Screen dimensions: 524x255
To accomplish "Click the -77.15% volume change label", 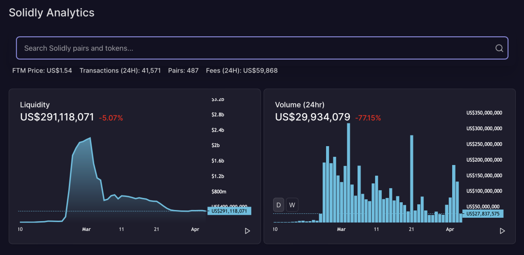I will 368,118.
